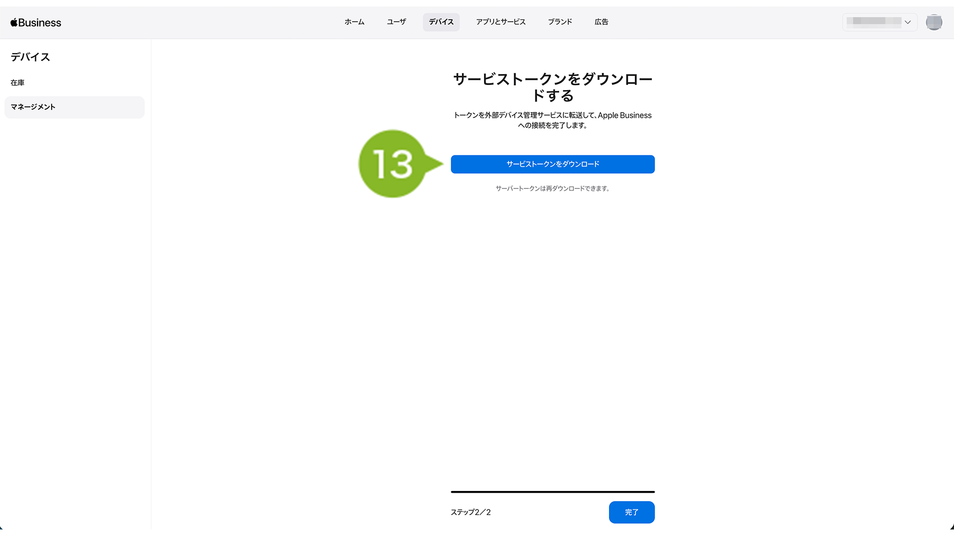Open the ブランド tab
Viewport: 954px width, 536px height.
pyautogui.click(x=560, y=22)
